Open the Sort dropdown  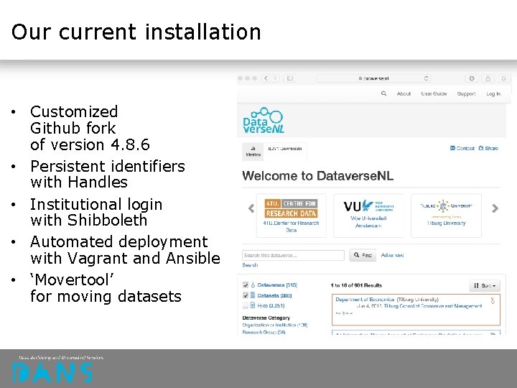pyautogui.click(x=485, y=285)
